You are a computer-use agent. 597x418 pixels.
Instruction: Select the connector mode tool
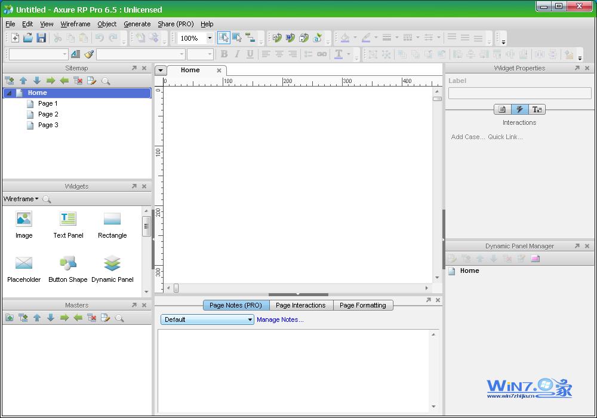pos(250,38)
